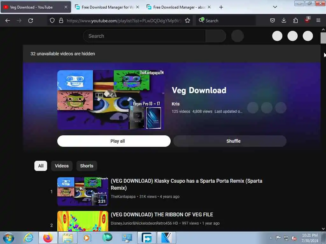Click the Firefox taskbar icon
The width and height of the screenshot is (326, 244).
click(x=48, y=238)
